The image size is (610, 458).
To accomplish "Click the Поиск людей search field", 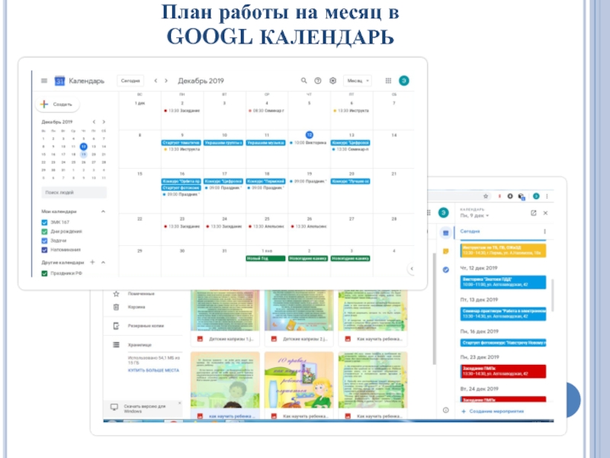I will [x=73, y=193].
